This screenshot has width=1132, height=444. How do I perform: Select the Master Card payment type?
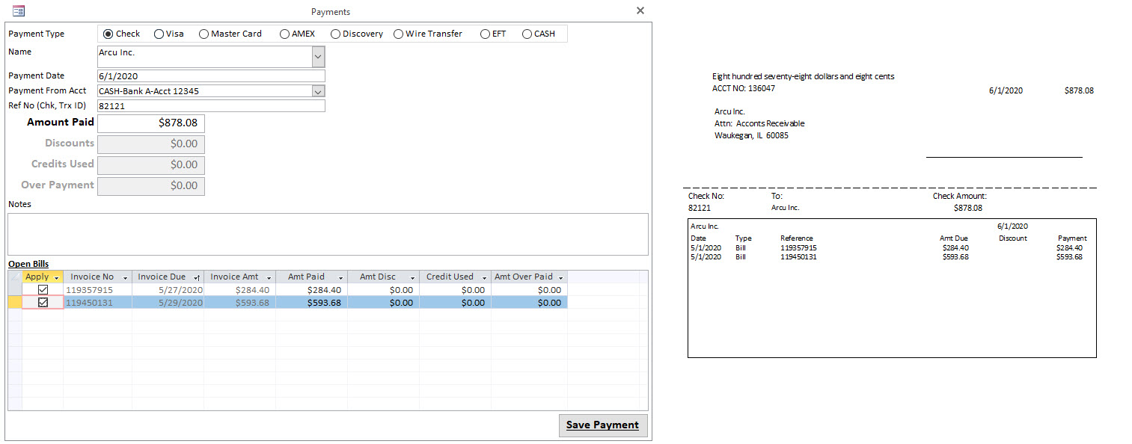click(204, 33)
